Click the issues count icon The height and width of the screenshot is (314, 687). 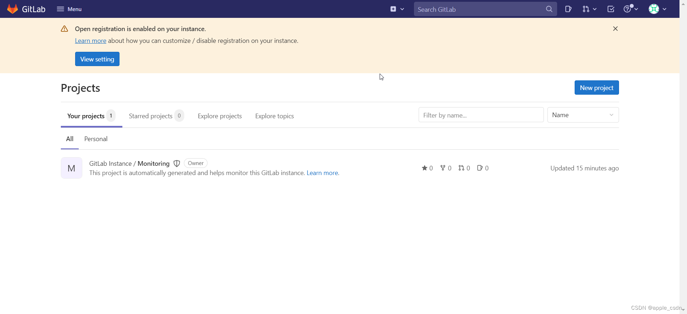(480, 168)
